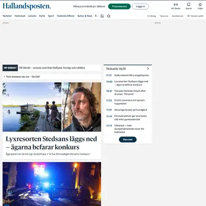Activate the Talande webb link
The width and height of the screenshot is (206, 206).
coord(195,16)
